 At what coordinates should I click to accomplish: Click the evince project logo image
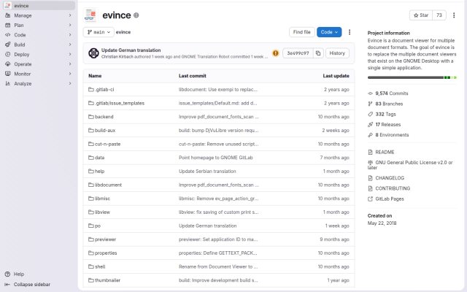pos(90,15)
